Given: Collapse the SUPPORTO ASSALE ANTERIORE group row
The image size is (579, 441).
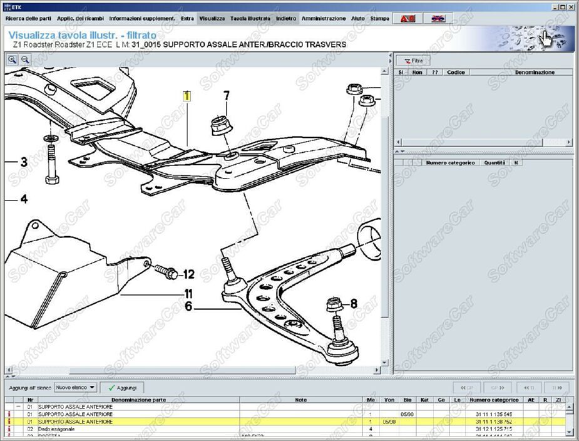Looking at the screenshot, I should [x=18, y=407].
